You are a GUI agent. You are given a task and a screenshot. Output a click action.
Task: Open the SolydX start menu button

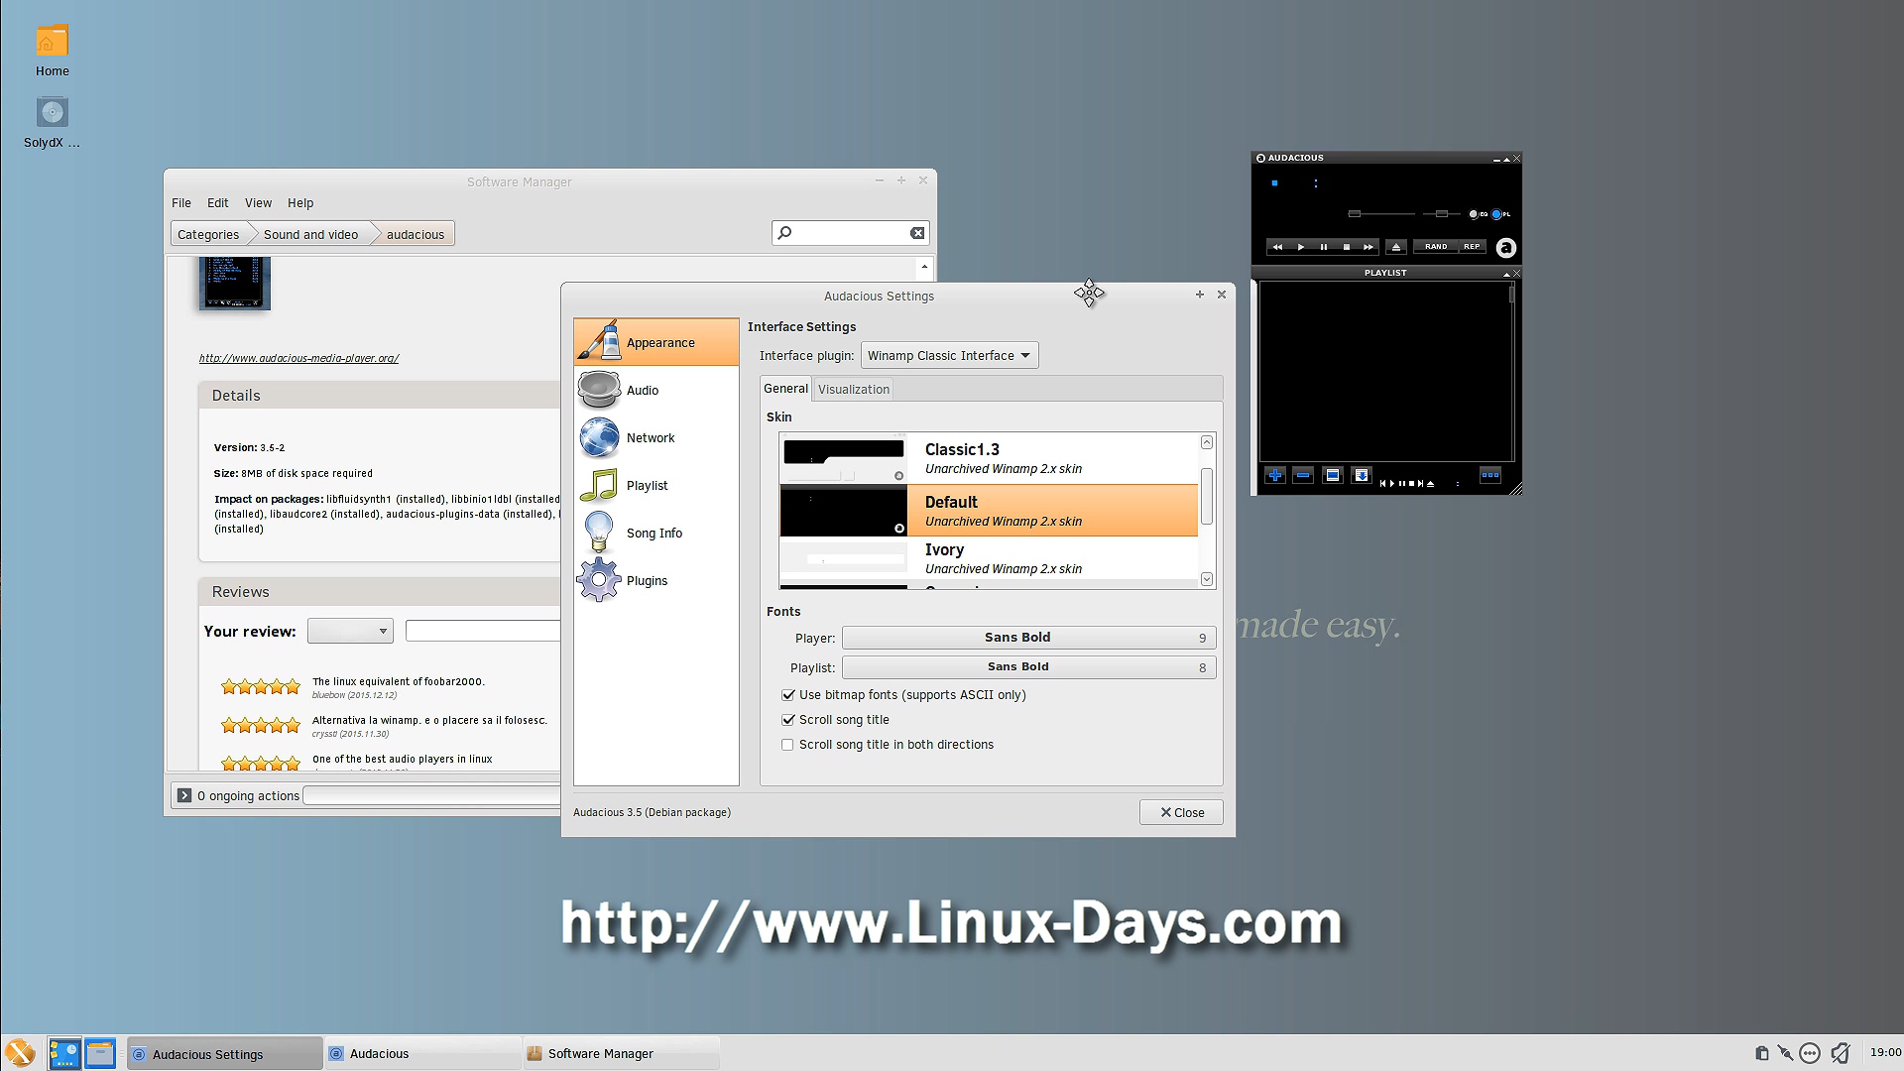point(20,1053)
